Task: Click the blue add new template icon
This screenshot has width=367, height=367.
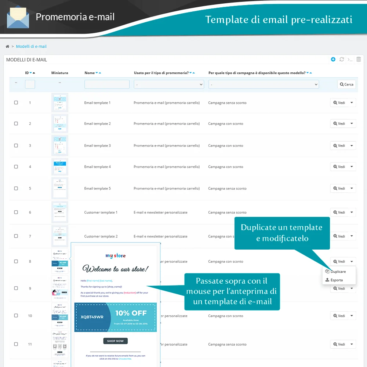Action: point(333,59)
